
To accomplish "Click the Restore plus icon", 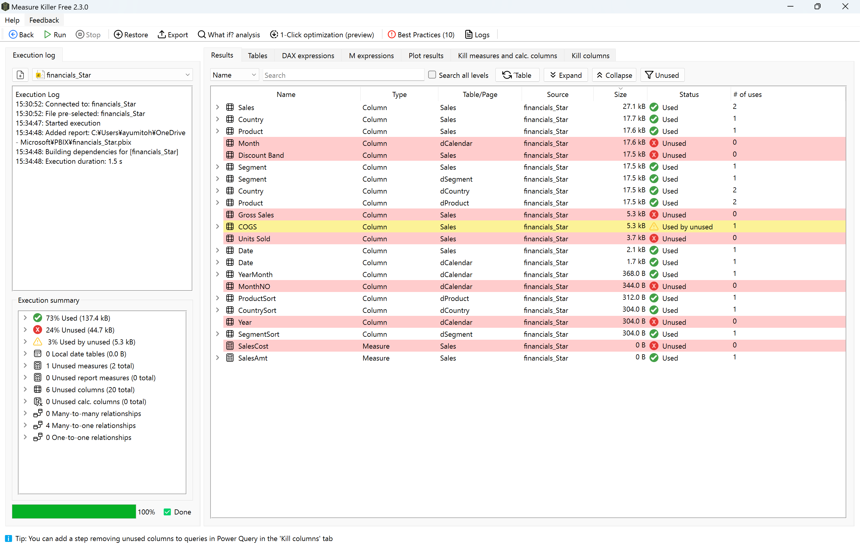I will click(118, 35).
